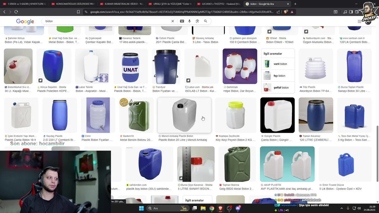The height and width of the screenshot is (213, 379).
Task: Select related search 'fıçı bidon'
Action: 278,76
